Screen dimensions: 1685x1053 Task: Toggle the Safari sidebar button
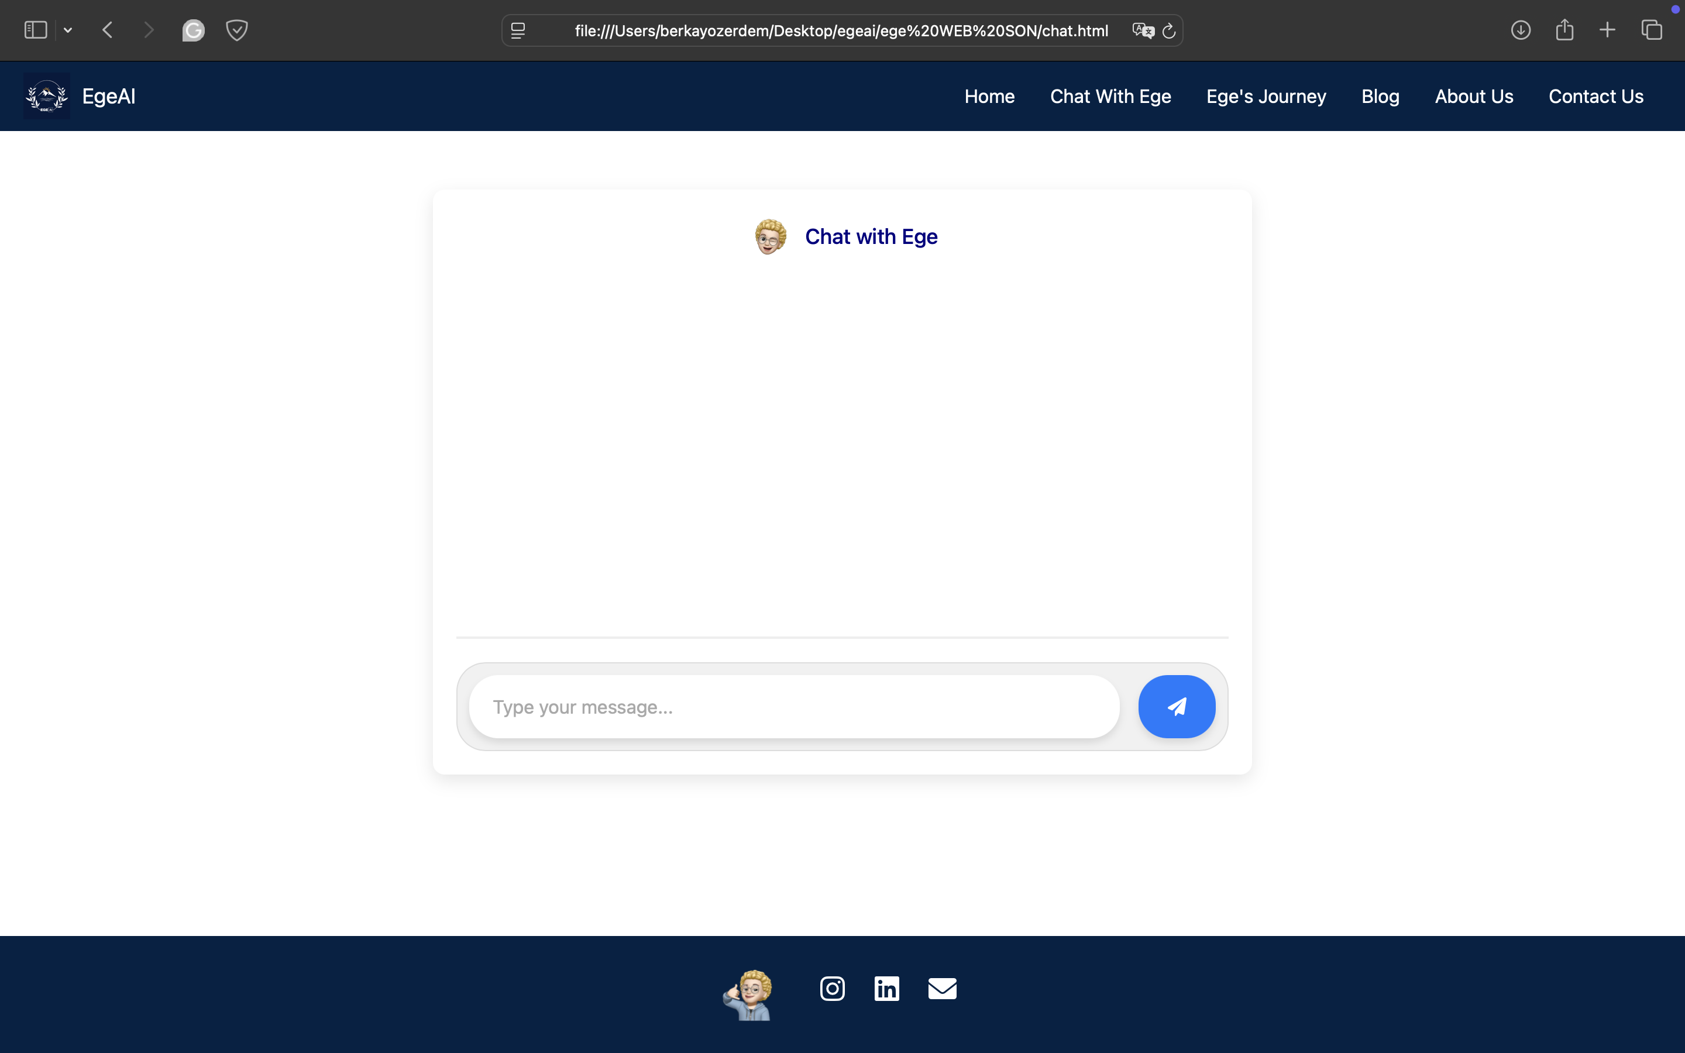(x=36, y=30)
